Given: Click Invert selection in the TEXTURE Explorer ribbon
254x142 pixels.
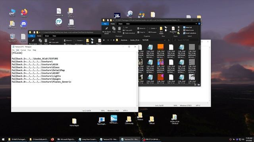Looking at the screenshot, I should tap(190, 33).
